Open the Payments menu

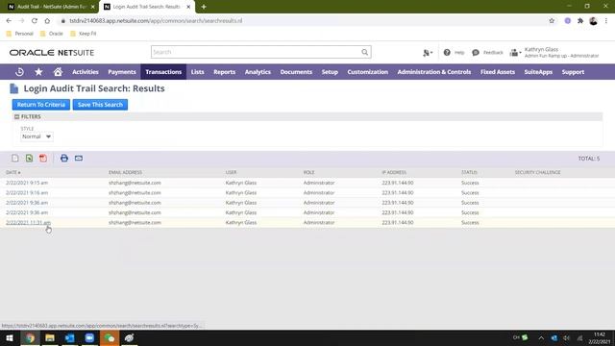click(x=122, y=72)
